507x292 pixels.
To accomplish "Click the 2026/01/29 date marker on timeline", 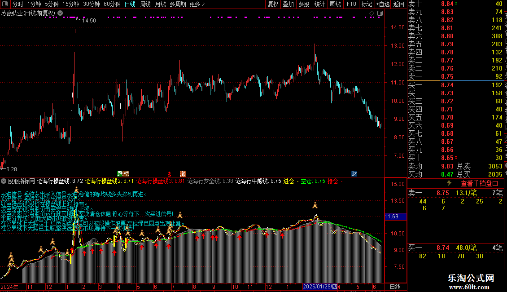I will 320,287.
